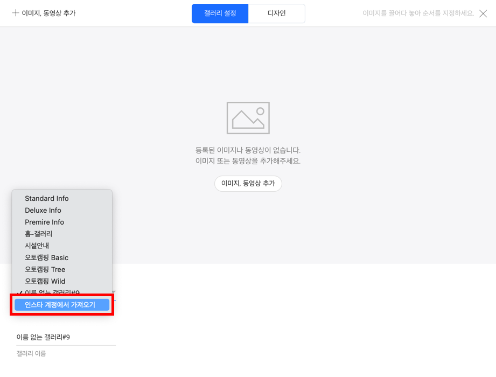Choose Deluxe Info in the dropdown list
496x377 pixels.
point(62,211)
